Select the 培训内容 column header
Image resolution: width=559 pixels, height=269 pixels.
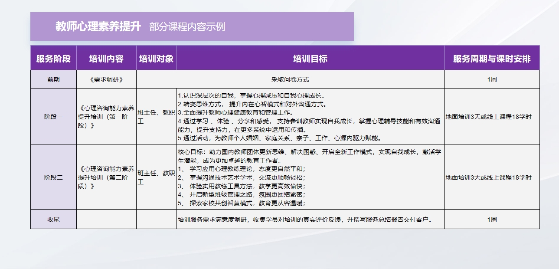tap(106, 58)
